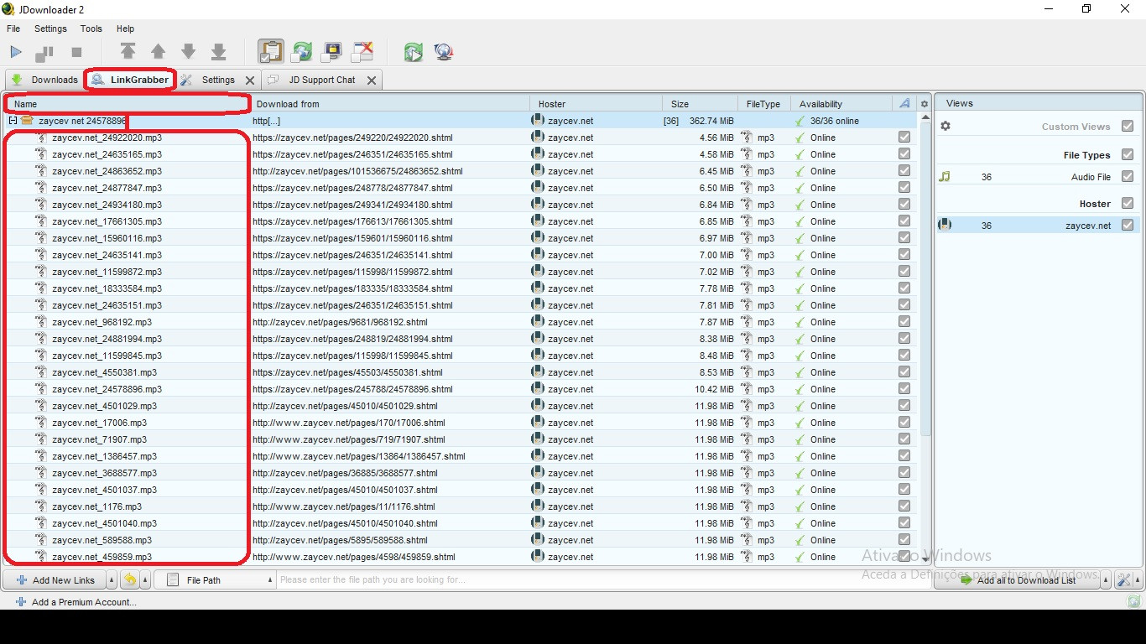Click the column settings gear in table header

pos(925,104)
